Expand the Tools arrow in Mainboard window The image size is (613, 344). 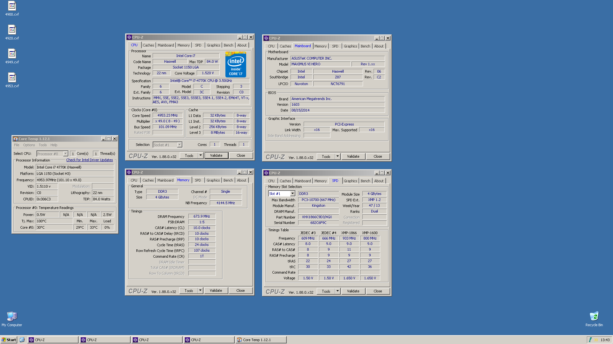tap(337, 156)
